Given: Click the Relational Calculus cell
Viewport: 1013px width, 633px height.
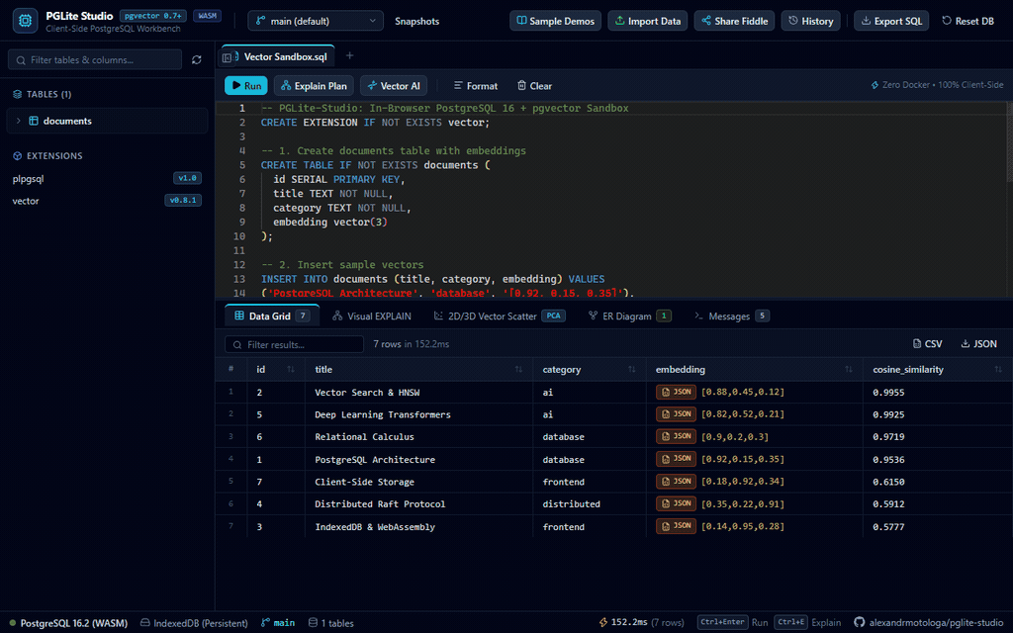Looking at the screenshot, I should tap(418, 436).
